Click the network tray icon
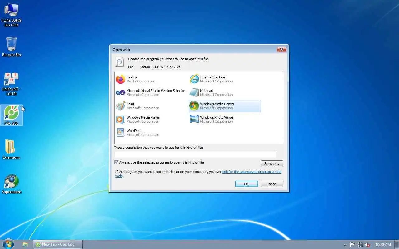399x249 pixels. [x=360, y=245]
